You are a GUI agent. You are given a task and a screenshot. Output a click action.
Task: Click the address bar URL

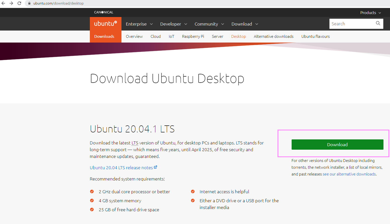[58, 3]
